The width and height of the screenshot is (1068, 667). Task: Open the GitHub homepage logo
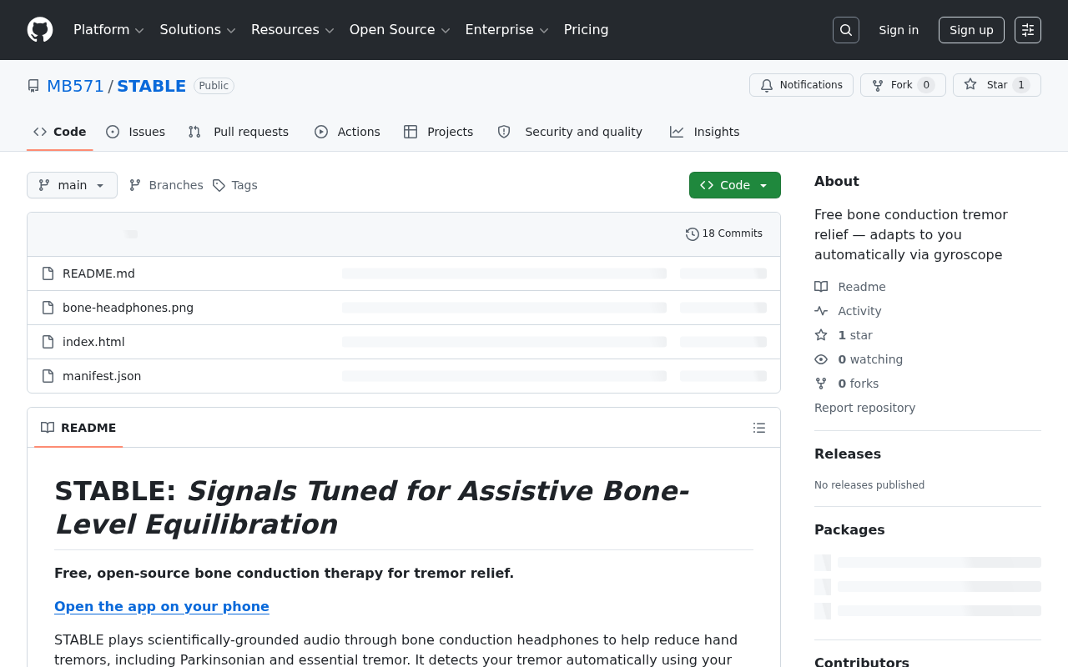40,30
